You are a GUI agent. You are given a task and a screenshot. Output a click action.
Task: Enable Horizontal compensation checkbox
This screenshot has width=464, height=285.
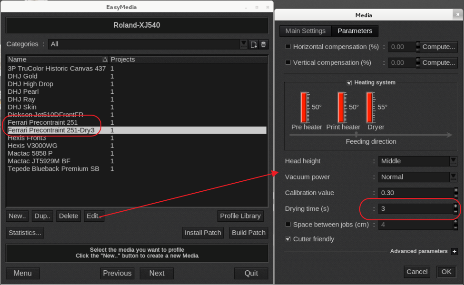[x=288, y=47]
